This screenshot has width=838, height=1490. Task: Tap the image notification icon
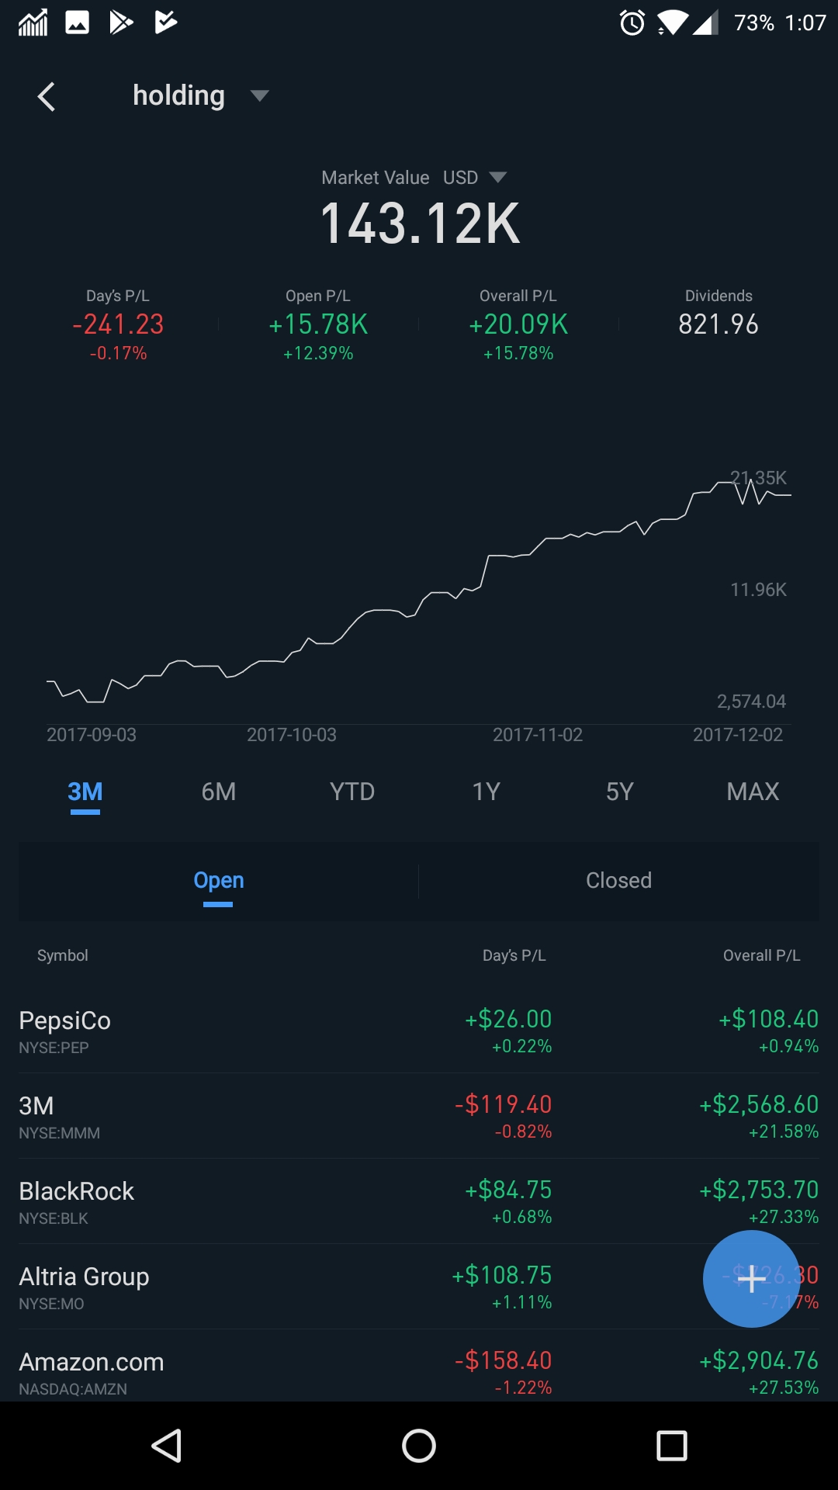[x=77, y=23]
